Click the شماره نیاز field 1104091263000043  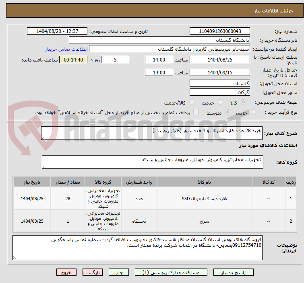click(x=220, y=31)
